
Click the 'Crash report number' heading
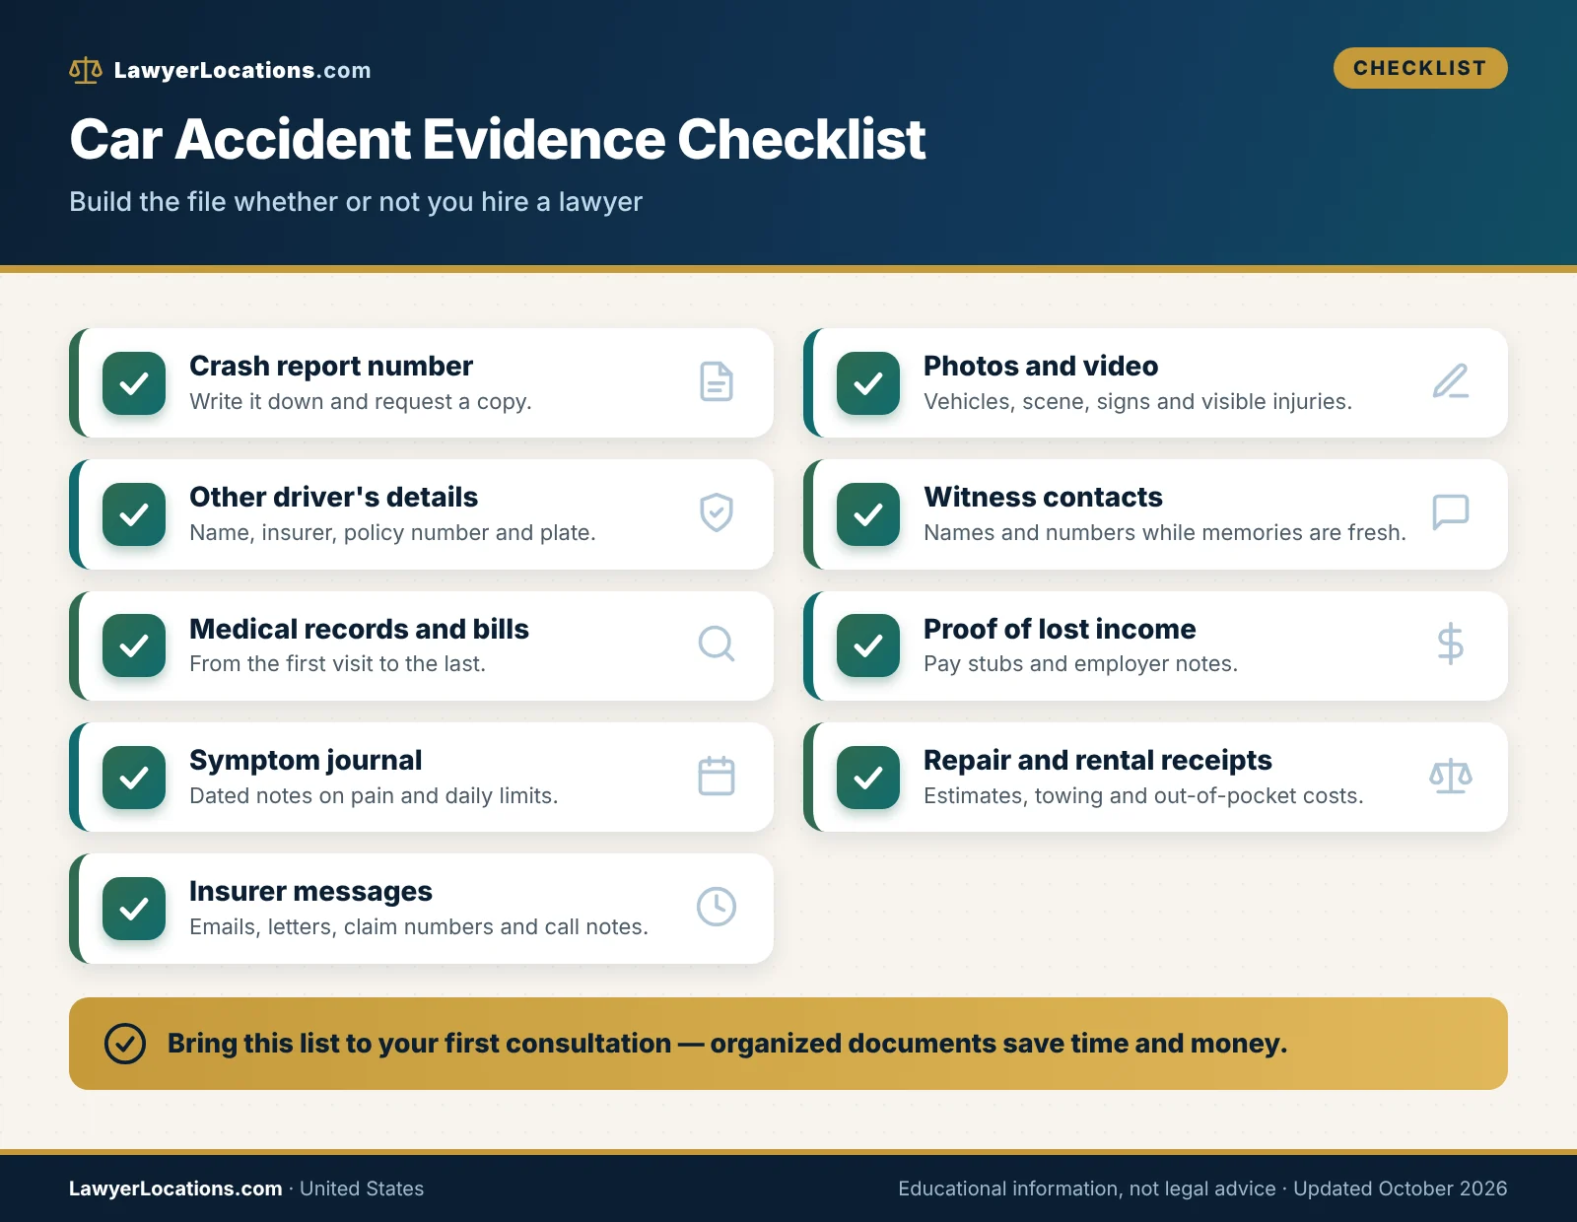(x=331, y=366)
